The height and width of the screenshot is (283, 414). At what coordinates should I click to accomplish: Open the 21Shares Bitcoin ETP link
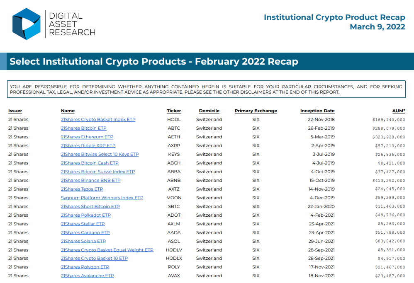point(84,128)
